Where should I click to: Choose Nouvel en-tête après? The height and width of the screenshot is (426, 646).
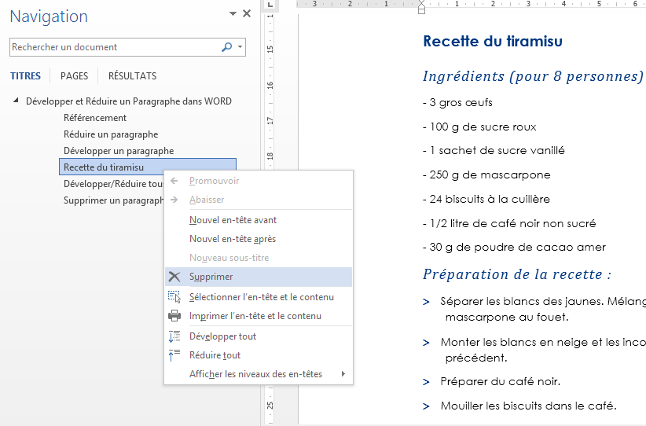(x=232, y=239)
